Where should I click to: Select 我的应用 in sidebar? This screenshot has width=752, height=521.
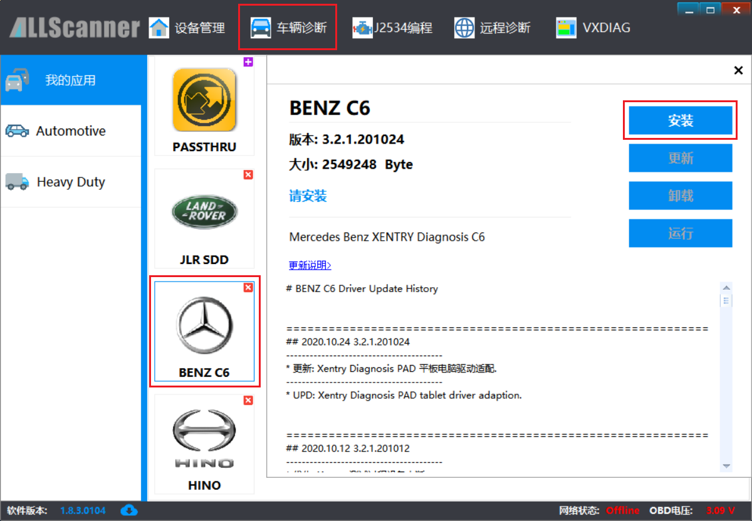(x=70, y=80)
